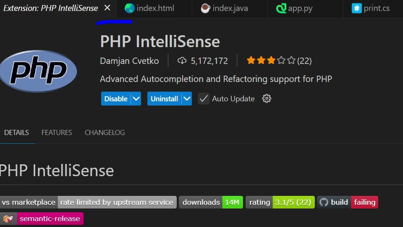The height and width of the screenshot is (227, 403).
Task: Click the C# hash icon on print.cs tab
Action: coord(357,8)
